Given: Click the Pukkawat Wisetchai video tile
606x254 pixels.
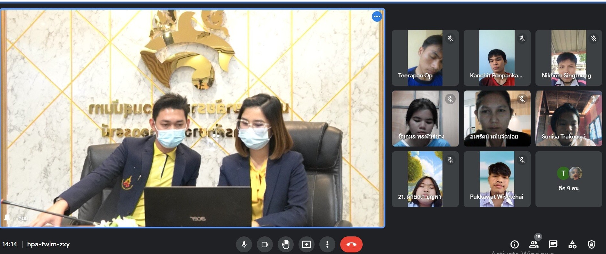Looking at the screenshot, I should [x=497, y=179].
